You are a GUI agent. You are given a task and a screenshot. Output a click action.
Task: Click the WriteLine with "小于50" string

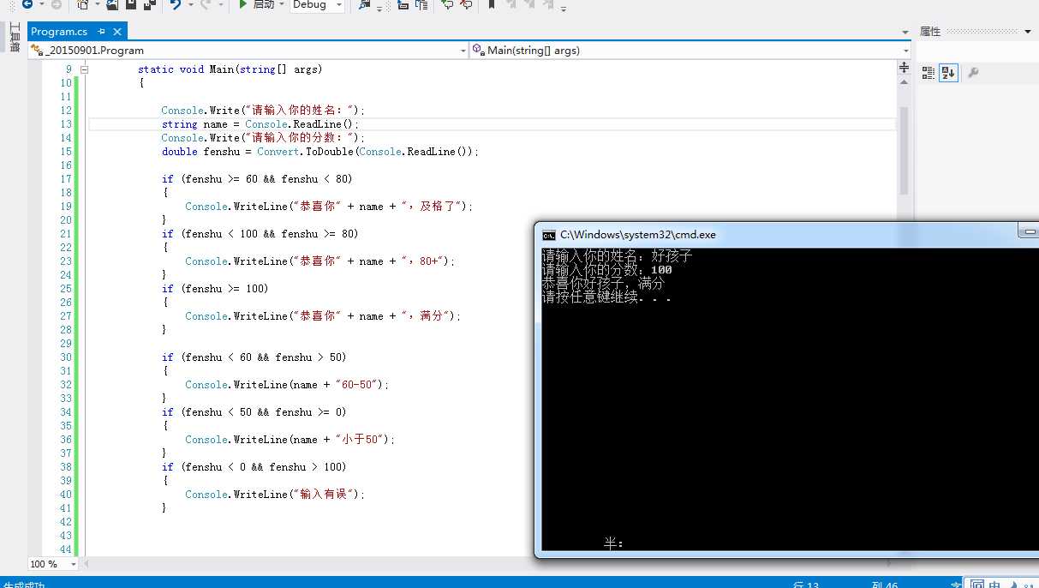[x=290, y=440]
